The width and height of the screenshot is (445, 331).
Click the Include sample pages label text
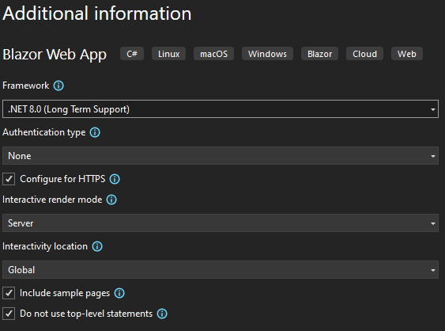coord(65,293)
